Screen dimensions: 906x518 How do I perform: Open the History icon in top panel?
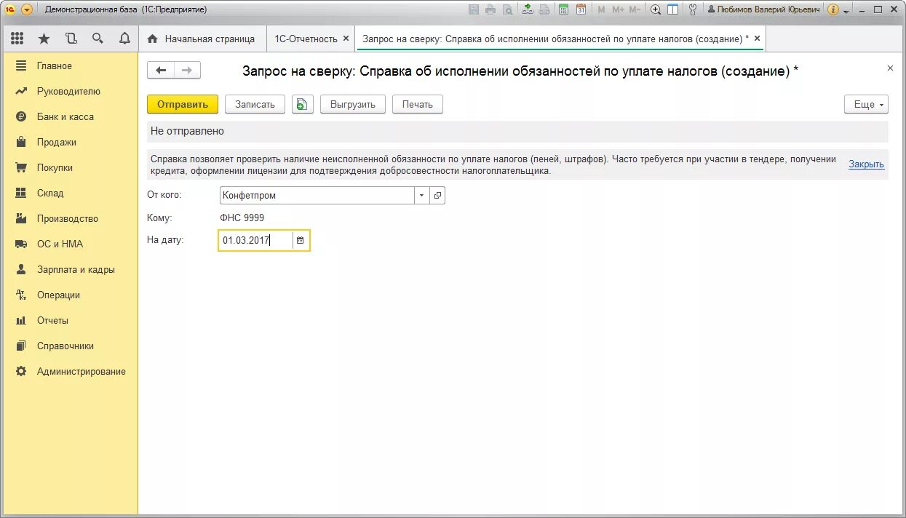[x=71, y=39]
